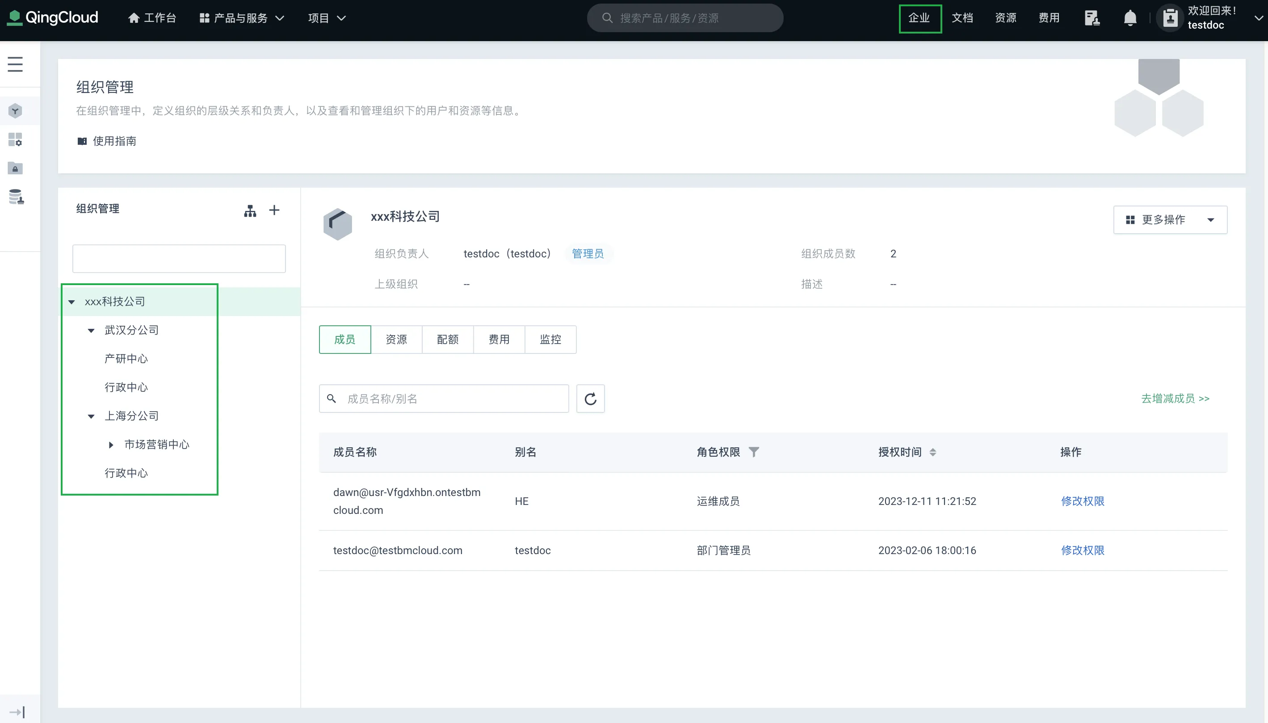The width and height of the screenshot is (1268, 723).
Task: Open the user avatar clipboard icon
Action: (x=1170, y=17)
